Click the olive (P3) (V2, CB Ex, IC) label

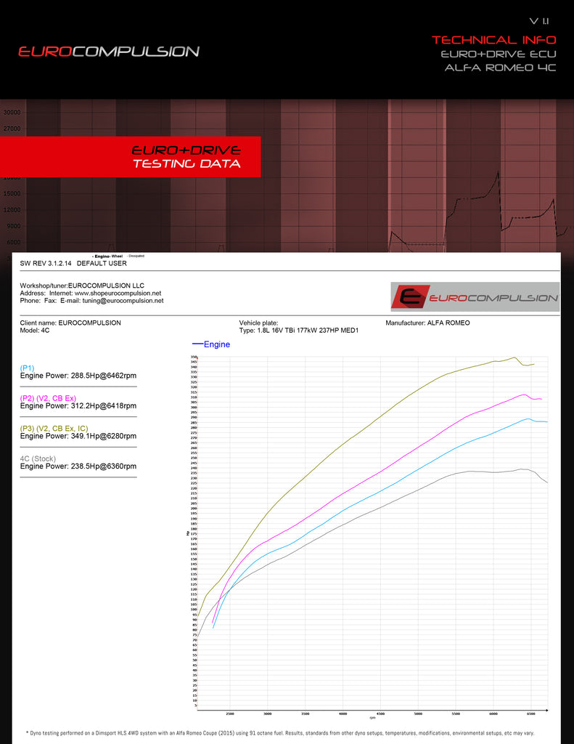53,429
